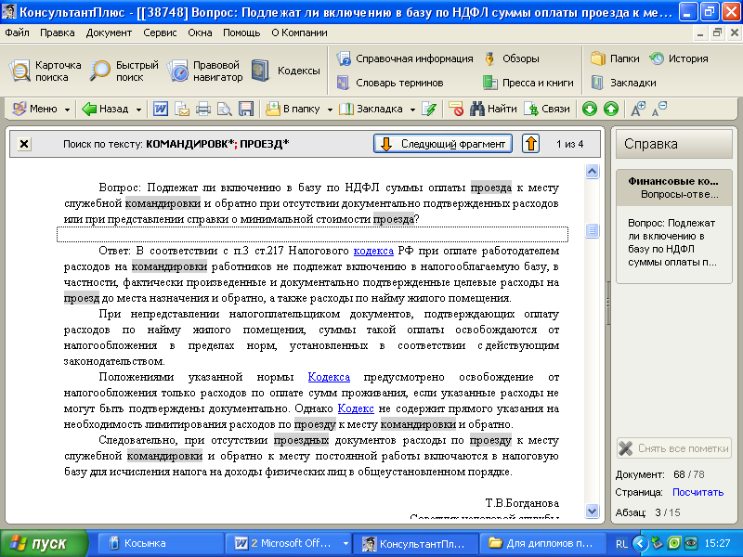Image resolution: width=743 pixels, height=557 pixels.
Task: Expand В папку dropdown arrow
Action: pyautogui.click(x=330, y=110)
